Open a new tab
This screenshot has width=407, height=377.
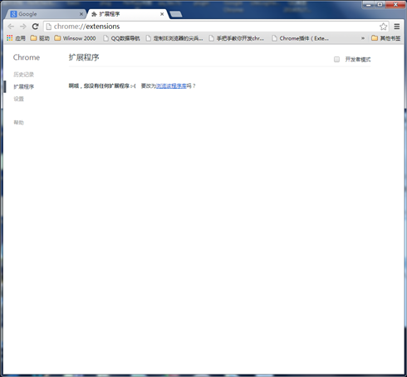(176, 14)
